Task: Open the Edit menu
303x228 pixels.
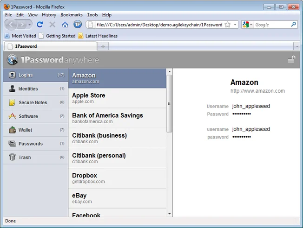Action: tap(20, 15)
